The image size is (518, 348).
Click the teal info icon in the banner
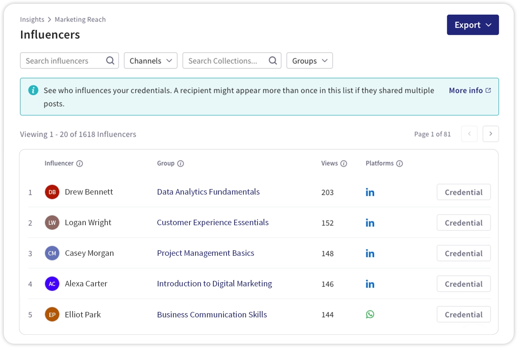click(x=33, y=90)
